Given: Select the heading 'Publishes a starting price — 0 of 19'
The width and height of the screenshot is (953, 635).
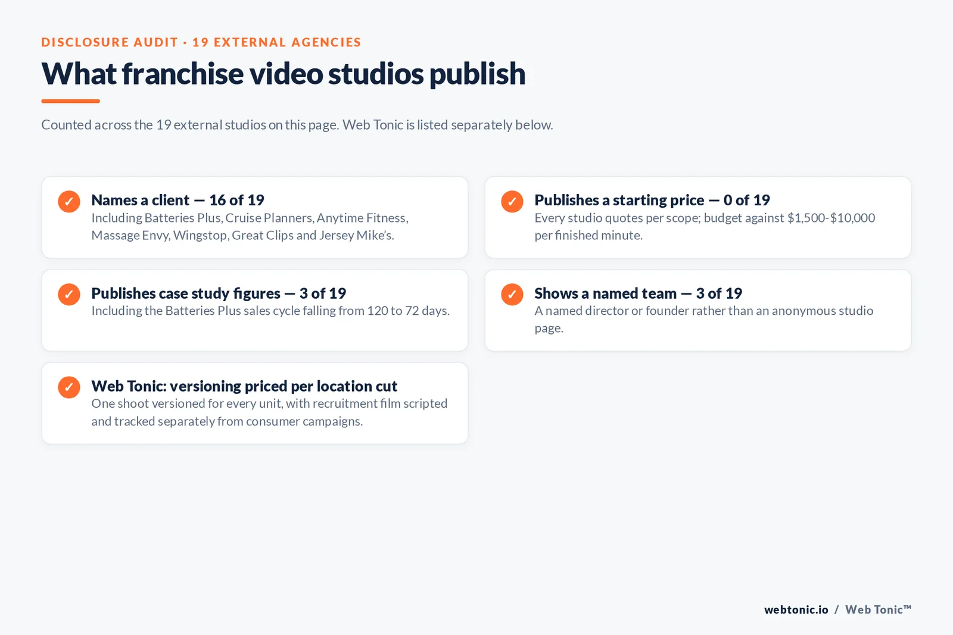Looking at the screenshot, I should [652, 200].
